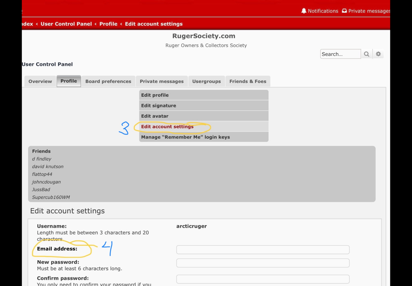
Task: Open the Private messages inbox icon
Action: point(344,11)
